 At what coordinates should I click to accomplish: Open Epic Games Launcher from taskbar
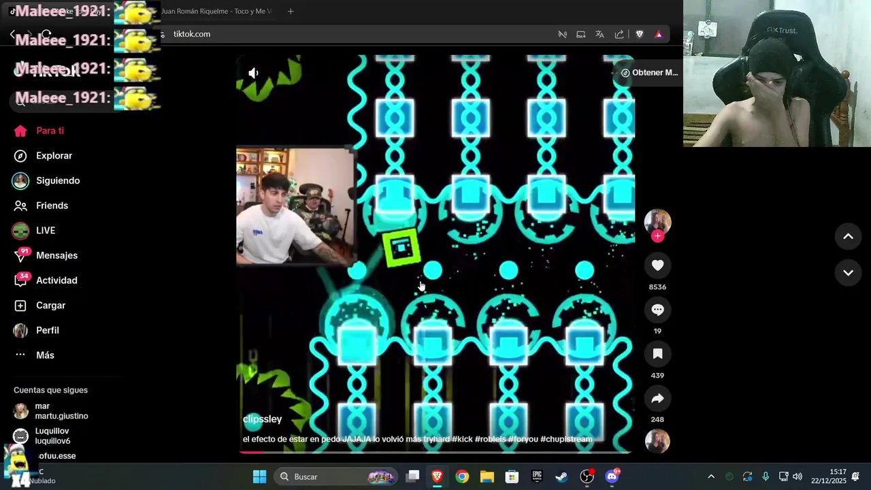click(x=537, y=476)
